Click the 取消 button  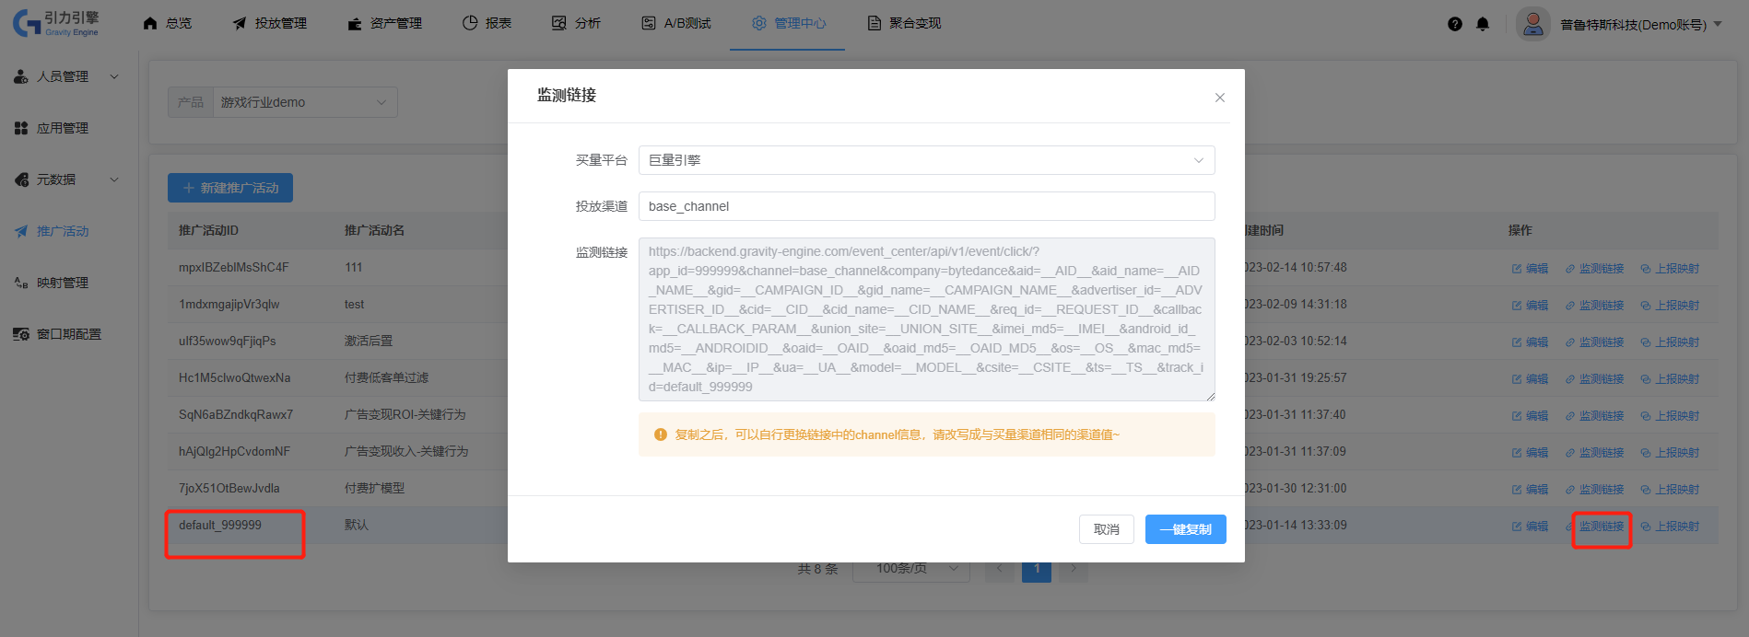[x=1106, y=529]
